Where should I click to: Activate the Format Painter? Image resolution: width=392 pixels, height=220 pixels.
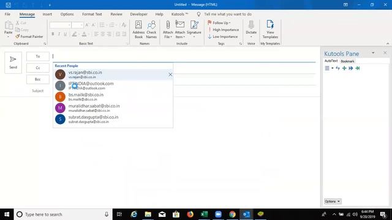pos(29,37)
